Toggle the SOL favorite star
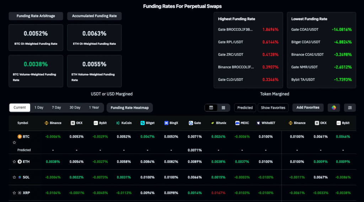 [x=14, y=177]
